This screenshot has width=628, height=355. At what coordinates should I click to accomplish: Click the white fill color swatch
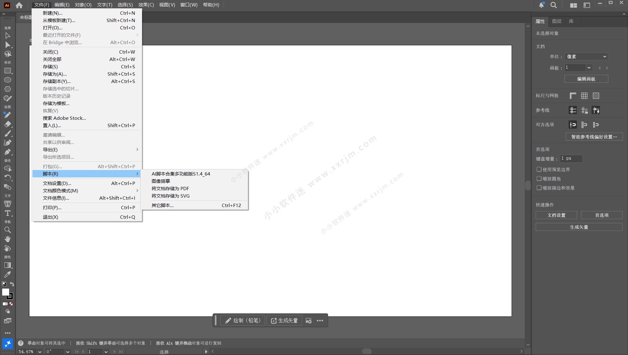(x=6, y=292)
